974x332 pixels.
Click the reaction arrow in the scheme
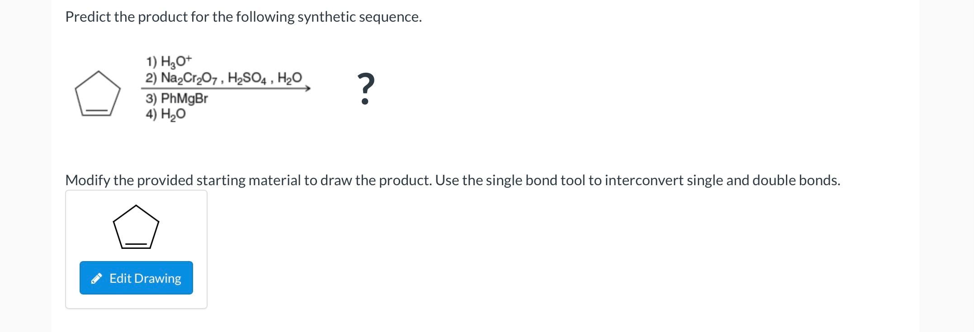[226, 89]
